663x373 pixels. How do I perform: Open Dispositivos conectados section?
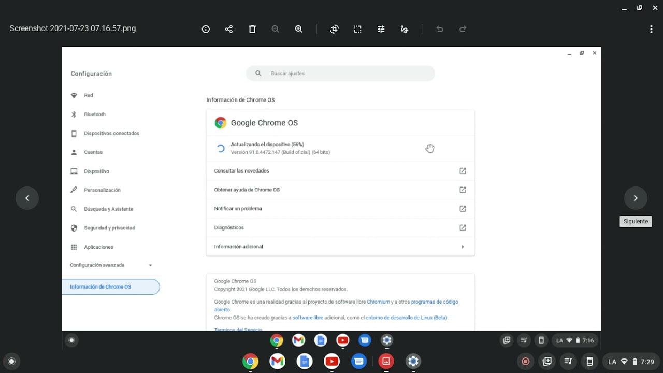click(x=111, y=133)
